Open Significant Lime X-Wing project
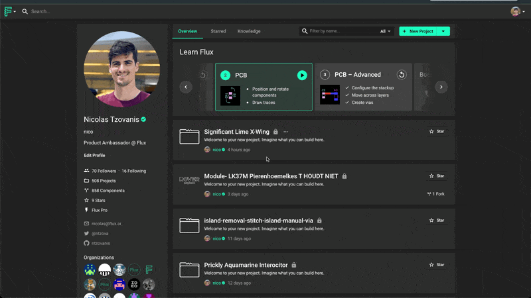The image size is (531, 298). pyautogui.click(x=236, y=132)
